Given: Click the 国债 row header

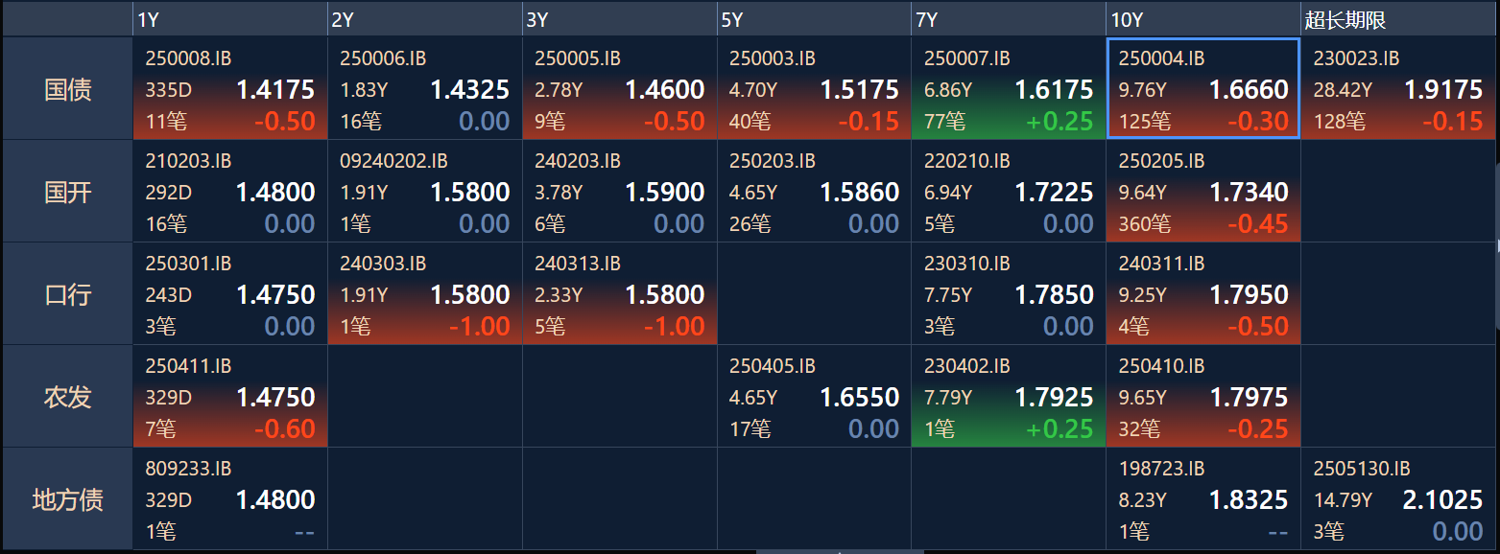Looking at the screenshot, I should [67, 89].
